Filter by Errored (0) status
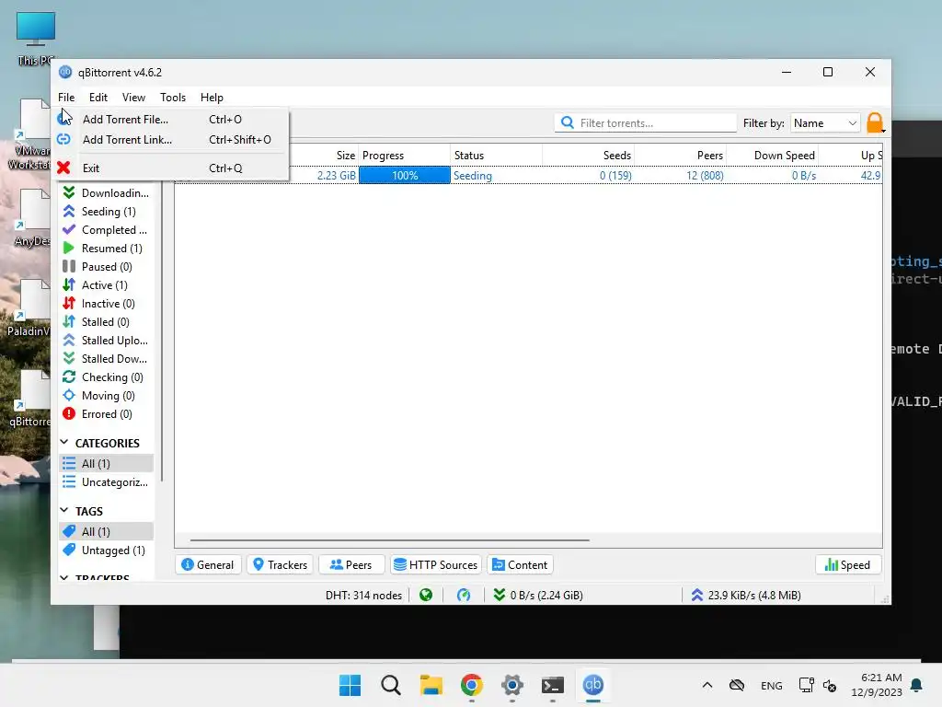The width and height of the screenshot is (942, 707). [107, 414]
